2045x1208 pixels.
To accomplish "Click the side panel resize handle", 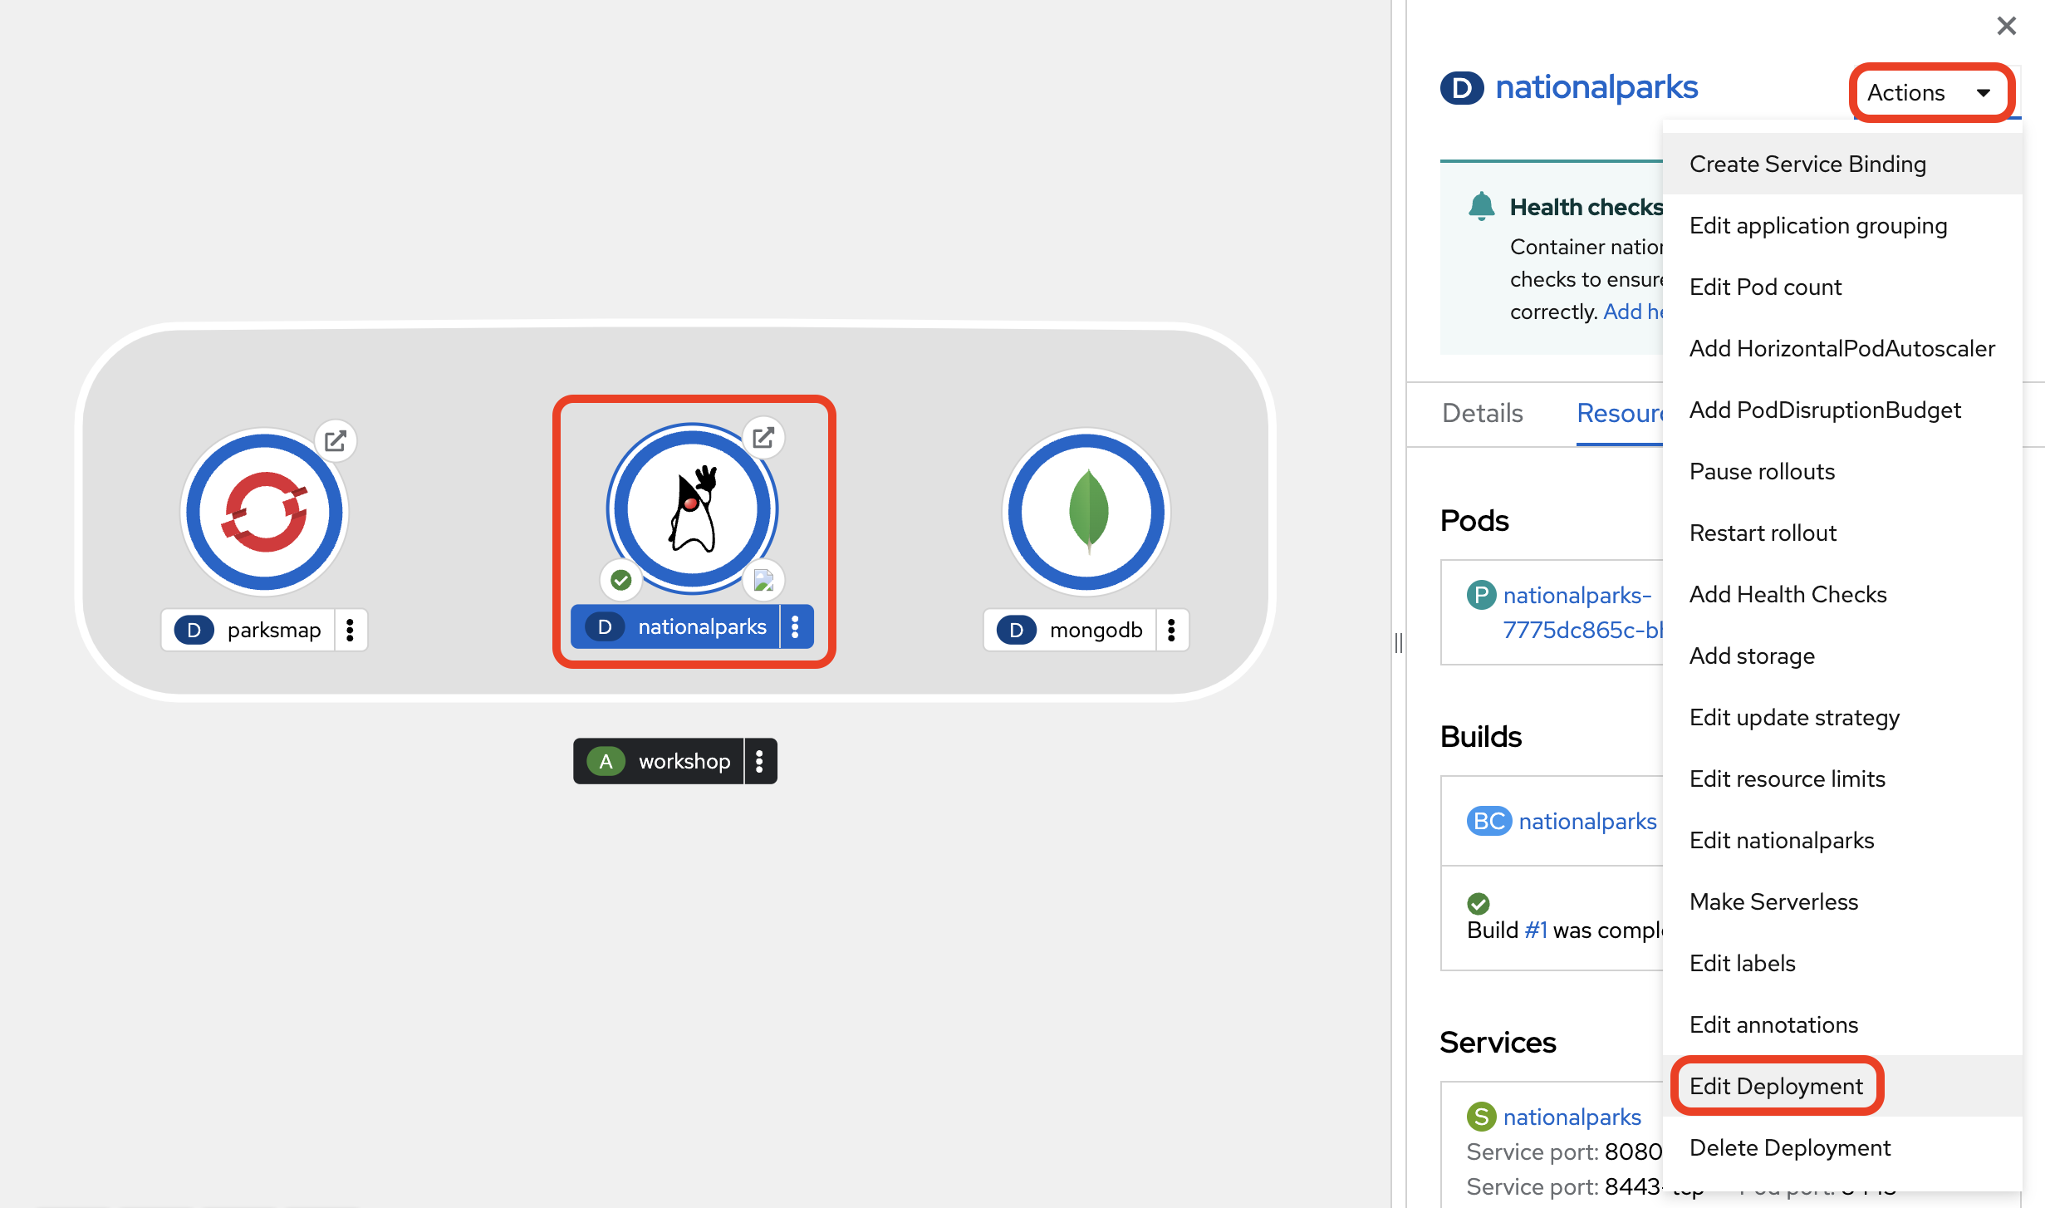I will pyautogui.click(x=1399, y=642).
